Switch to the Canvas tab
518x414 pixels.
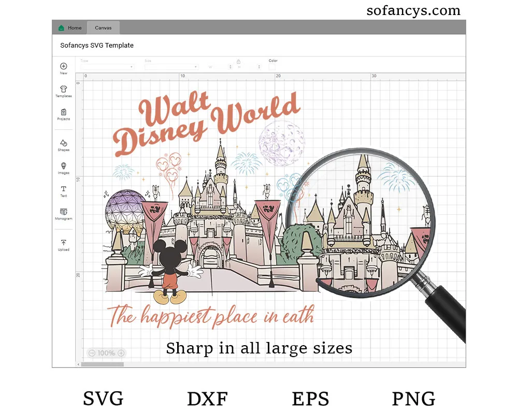pyautogui.click(x=103, y=28)
